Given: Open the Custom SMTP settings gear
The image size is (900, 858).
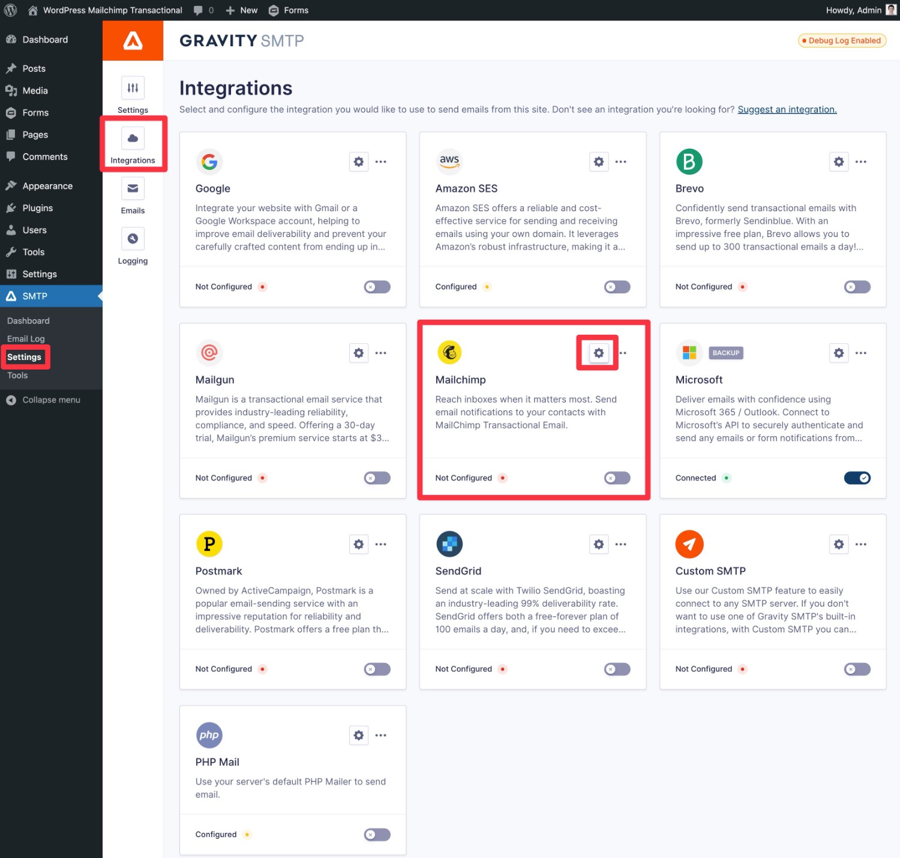Looking at the screenshot, I should [839, 544].
